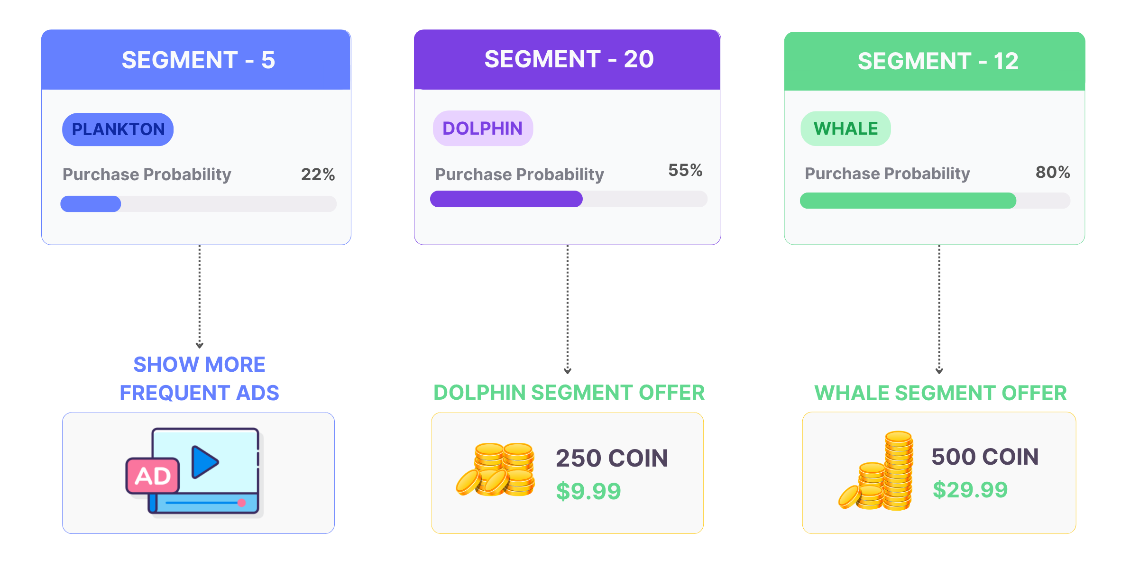This screenshot has width=1121, height=569.
Task: Click the $29.99 price
Action: click(x=970, y=490)
